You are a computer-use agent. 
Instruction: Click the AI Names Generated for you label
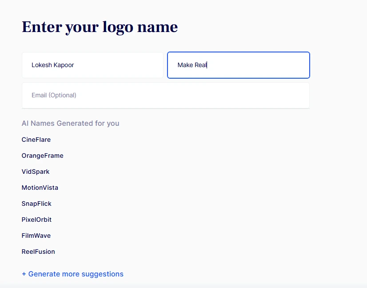tap(70, 123)
